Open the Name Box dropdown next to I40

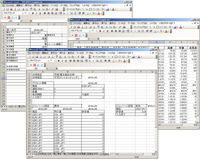[47, 69]
